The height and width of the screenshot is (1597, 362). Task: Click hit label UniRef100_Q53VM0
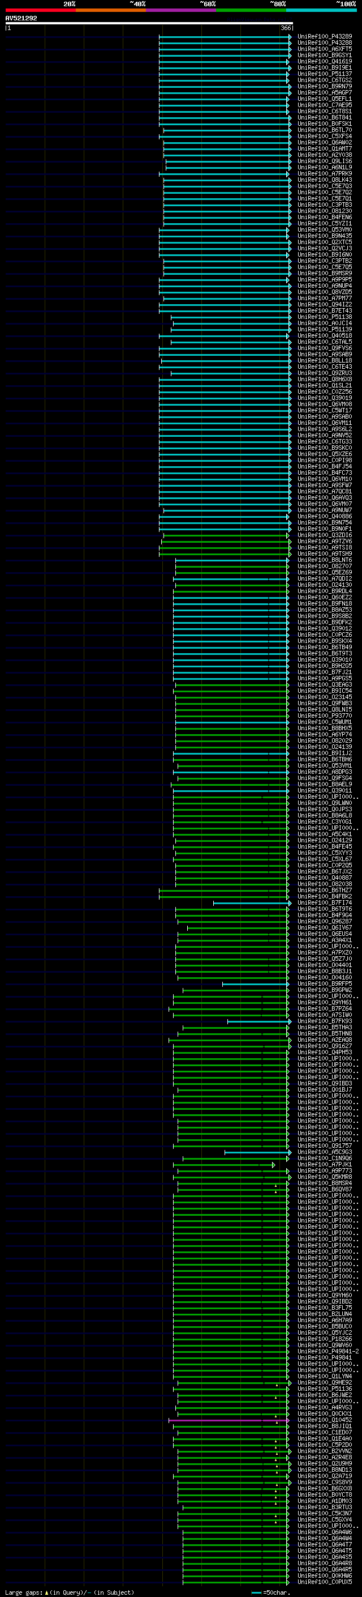tap(324, 229)
